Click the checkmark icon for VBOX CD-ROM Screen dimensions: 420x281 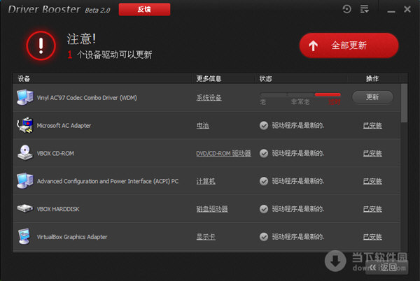click(264, 153)
